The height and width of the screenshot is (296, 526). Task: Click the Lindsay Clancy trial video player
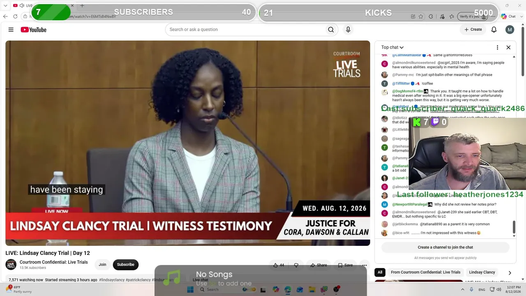pos(188,143)
